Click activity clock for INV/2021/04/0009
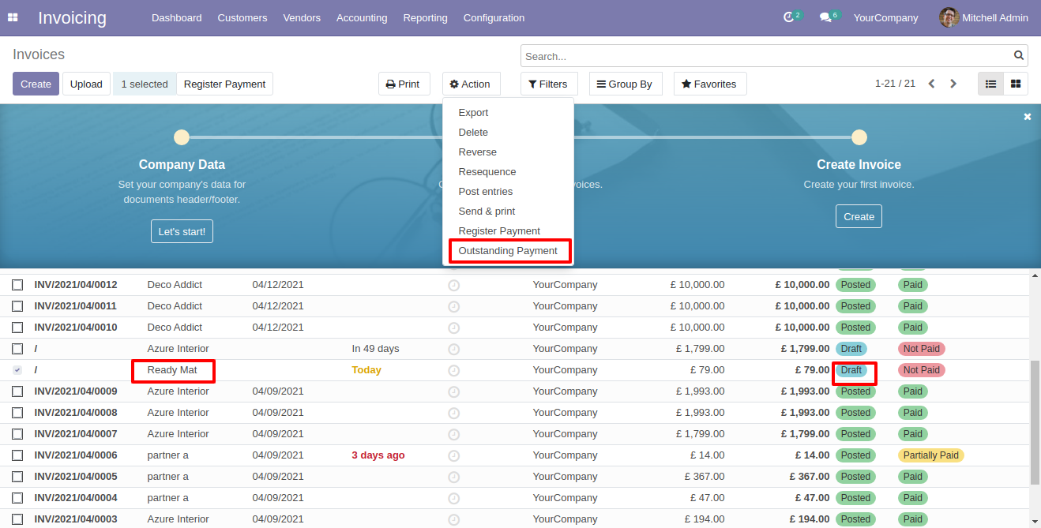This screenshot has height=528, width=1041. click(453, 391)
